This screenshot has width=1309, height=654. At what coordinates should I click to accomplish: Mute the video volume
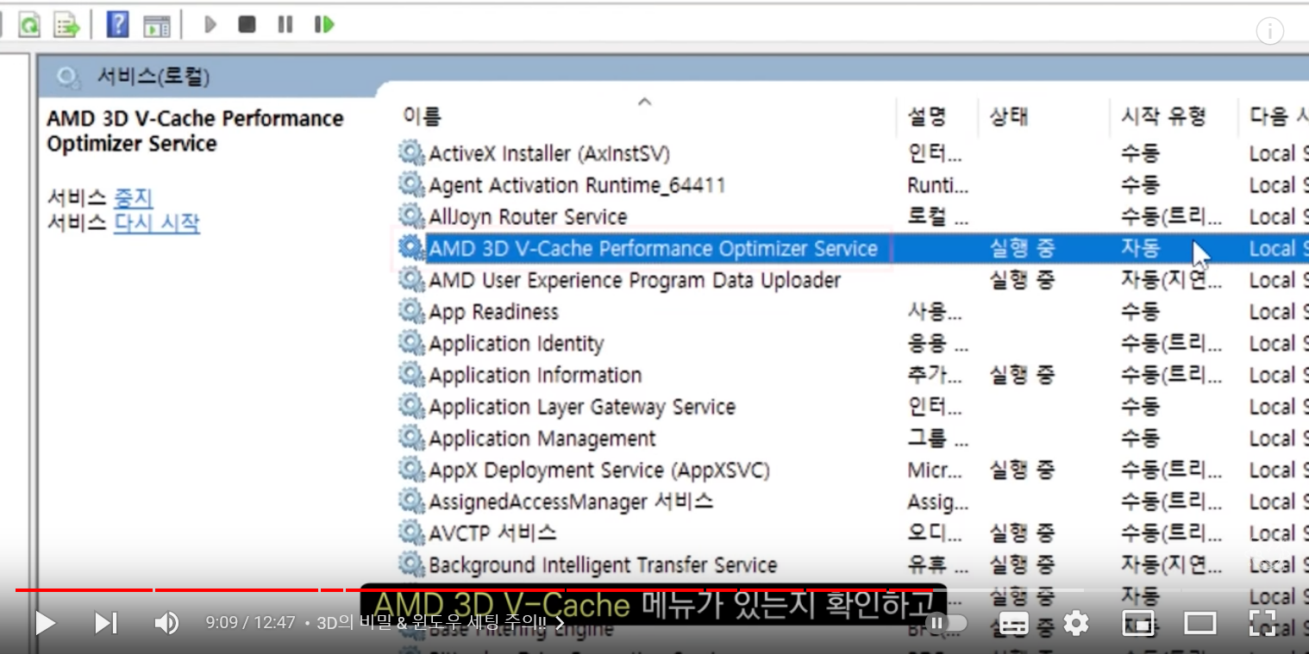coord(166,622)
